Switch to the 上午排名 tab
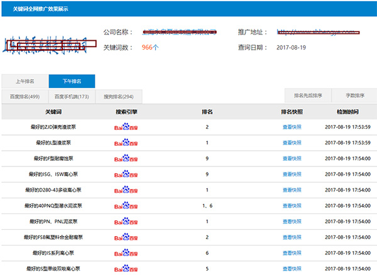This screenshot has height=275, width=377. pyautogui.click(x=25, y=81)
